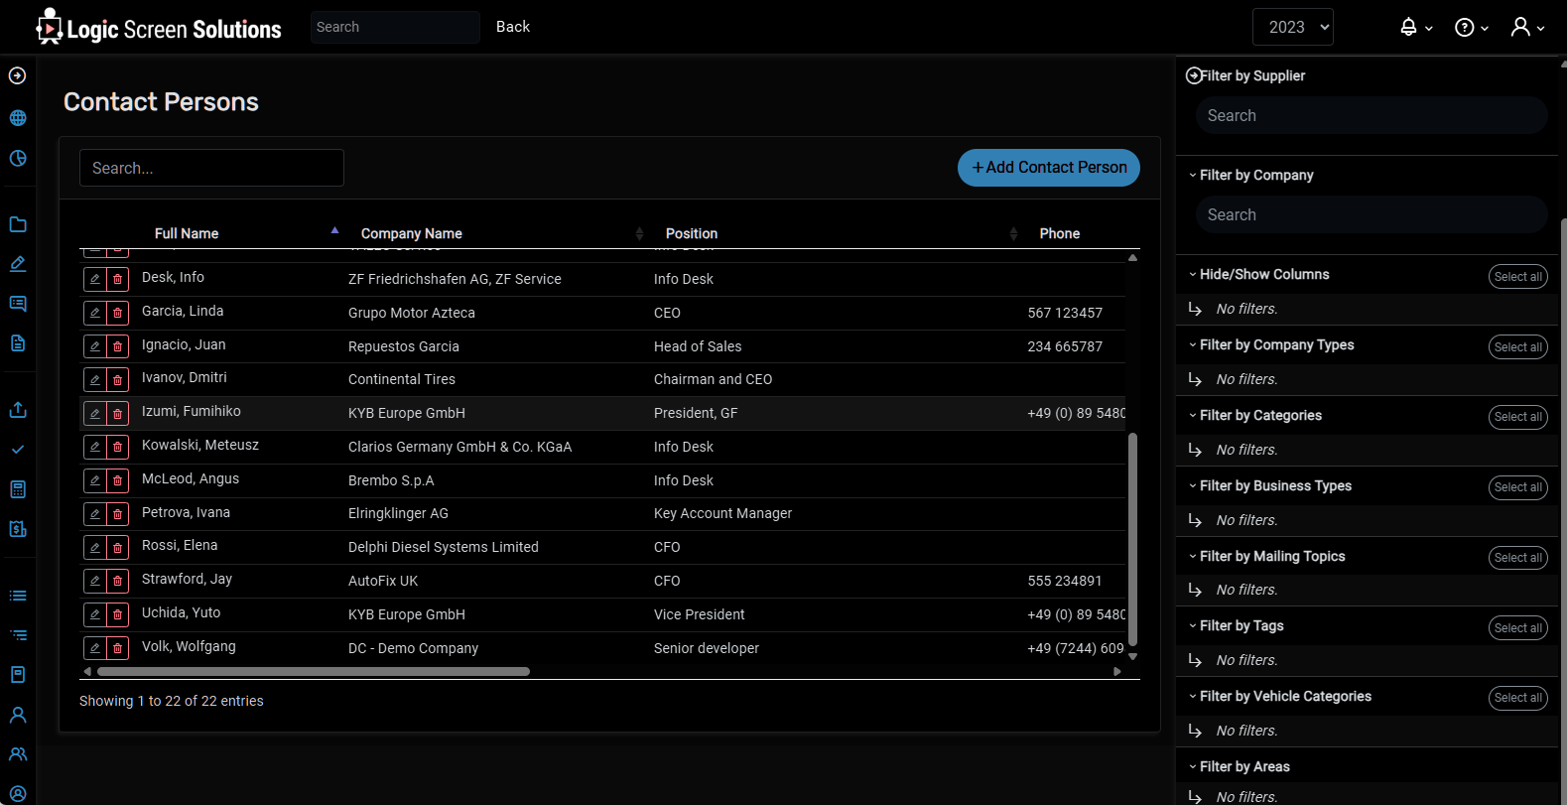Select all in Filter by Business Types
1567x805 pixels.
[x=1517, y=487]
